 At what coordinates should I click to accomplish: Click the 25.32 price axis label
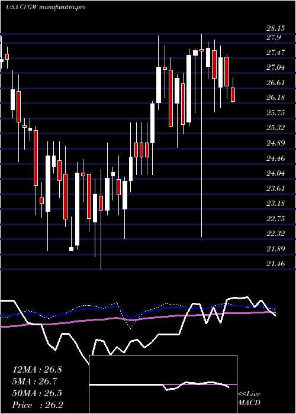276,128
